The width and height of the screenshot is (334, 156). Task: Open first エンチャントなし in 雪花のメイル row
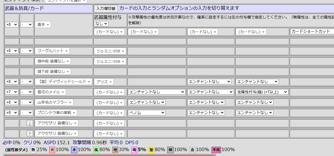[156, 92]
